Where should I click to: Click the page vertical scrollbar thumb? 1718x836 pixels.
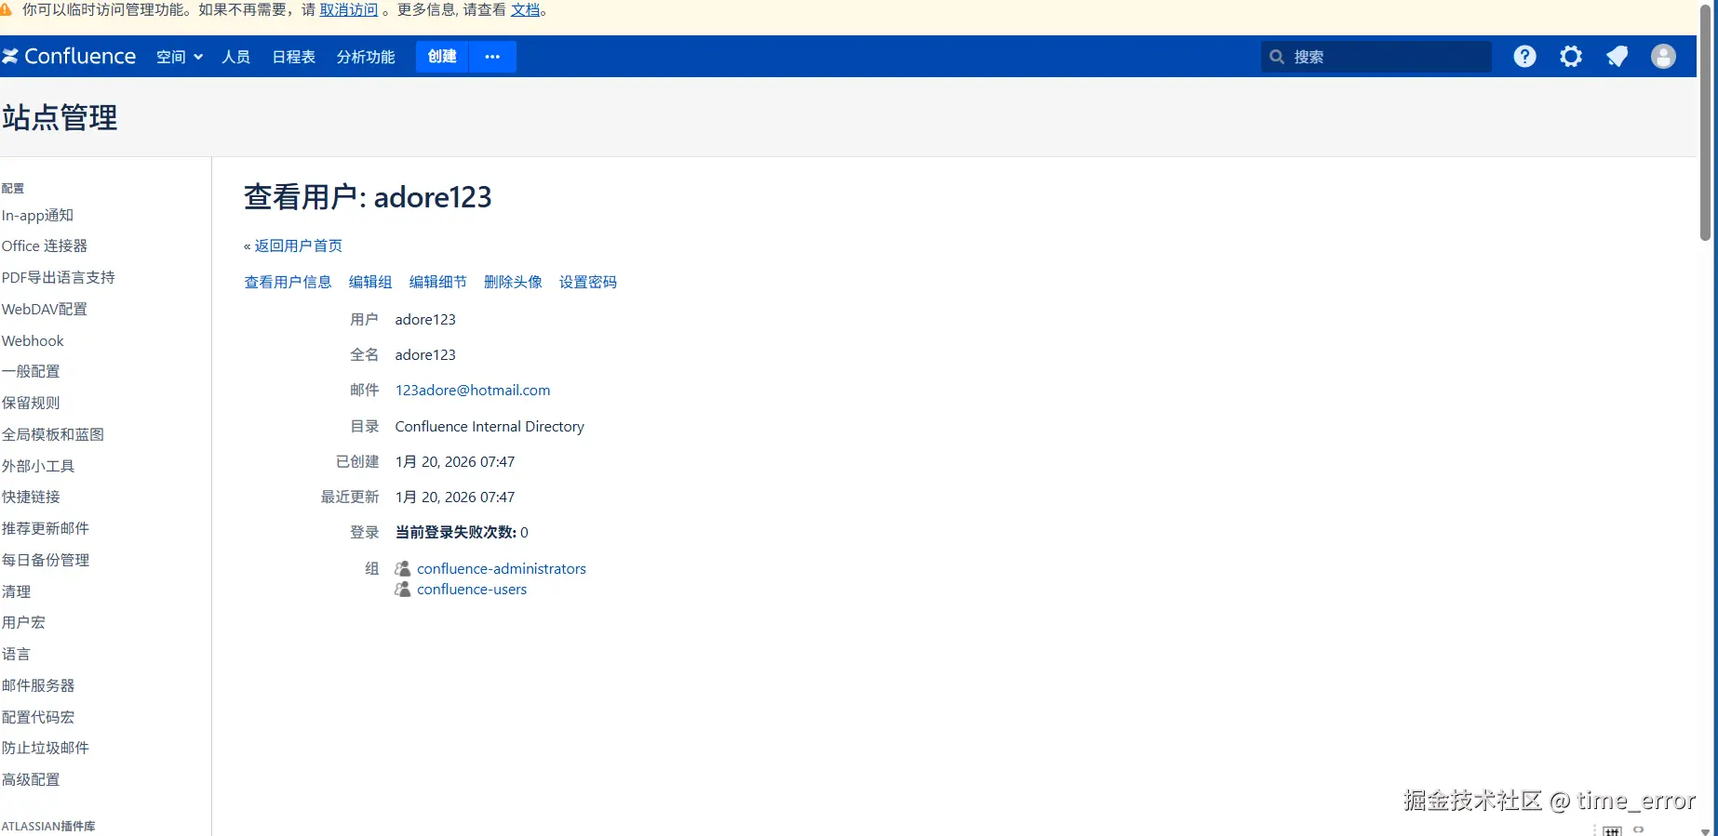[1705, 121]
